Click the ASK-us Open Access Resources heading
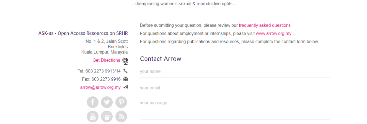 pos(83,33)
